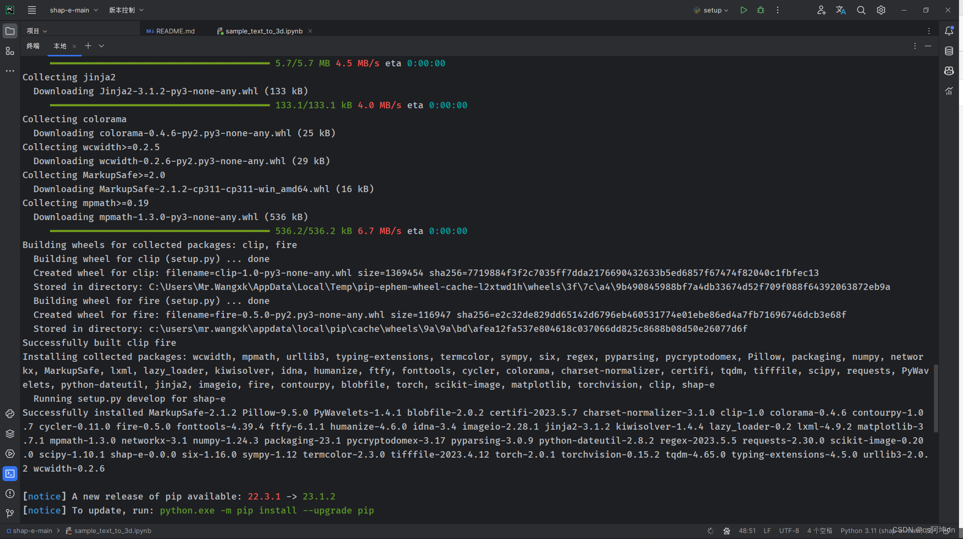The width and height of the screenshot is (963, 539).
Task: Toggle the Terminal tool window
Action: coord(10,474)
